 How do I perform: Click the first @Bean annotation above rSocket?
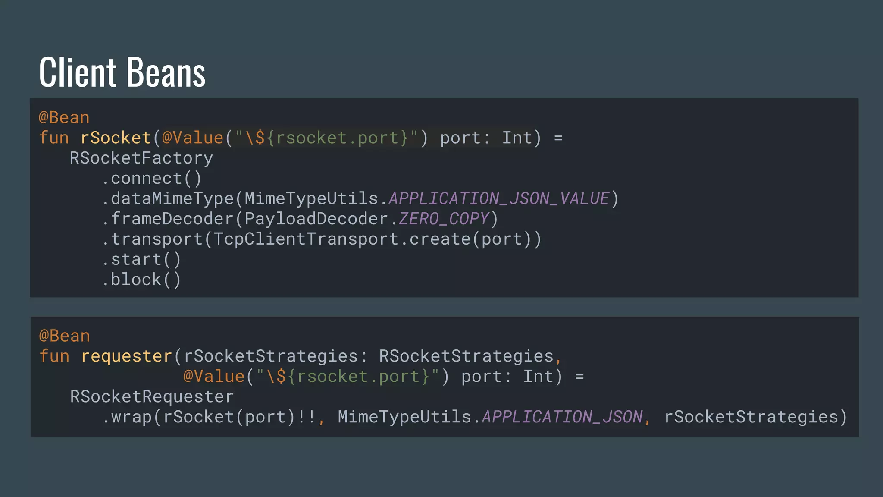[64, 117]
